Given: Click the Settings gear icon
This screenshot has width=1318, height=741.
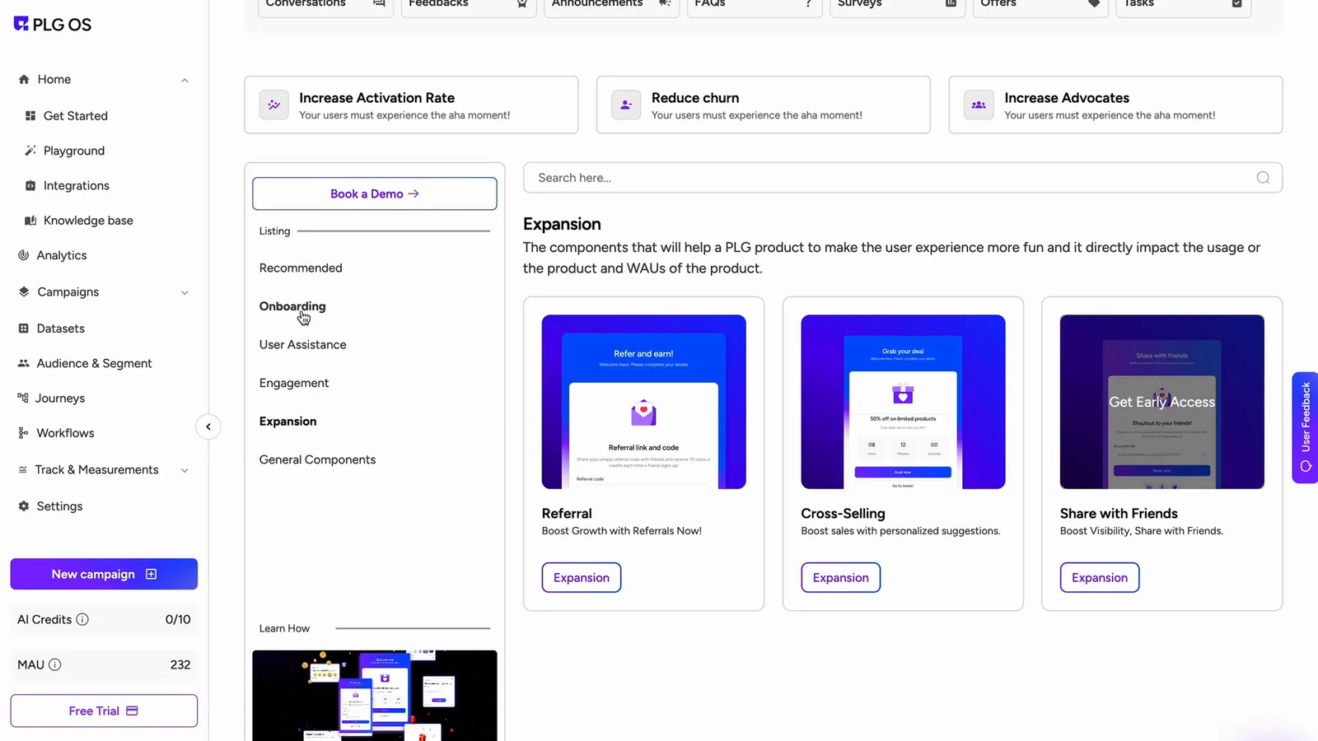Looking at the screenshot, I should tap(23, 506).
